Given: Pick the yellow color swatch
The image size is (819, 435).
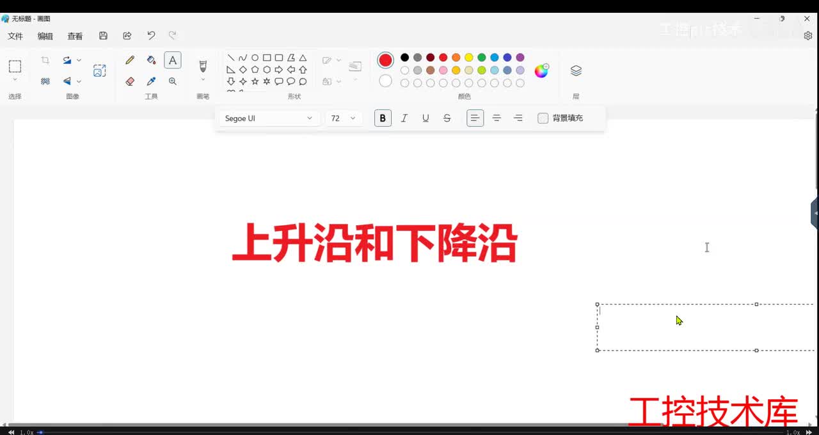Looking at the screenshot, I should [468, 58].
